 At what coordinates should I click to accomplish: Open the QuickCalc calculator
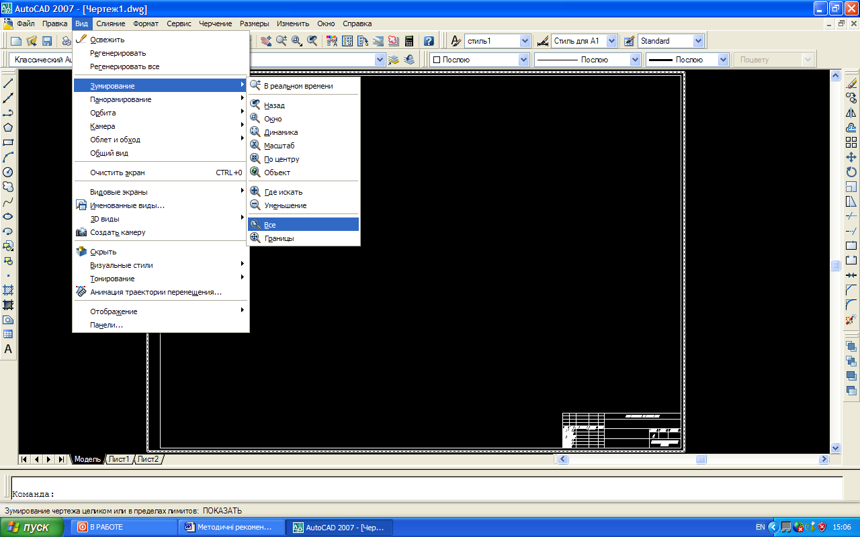pyautogui.click(x=408, y=41)
